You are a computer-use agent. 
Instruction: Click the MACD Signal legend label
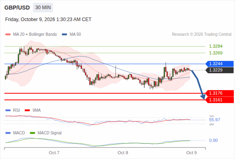click(x=50, y=133)
